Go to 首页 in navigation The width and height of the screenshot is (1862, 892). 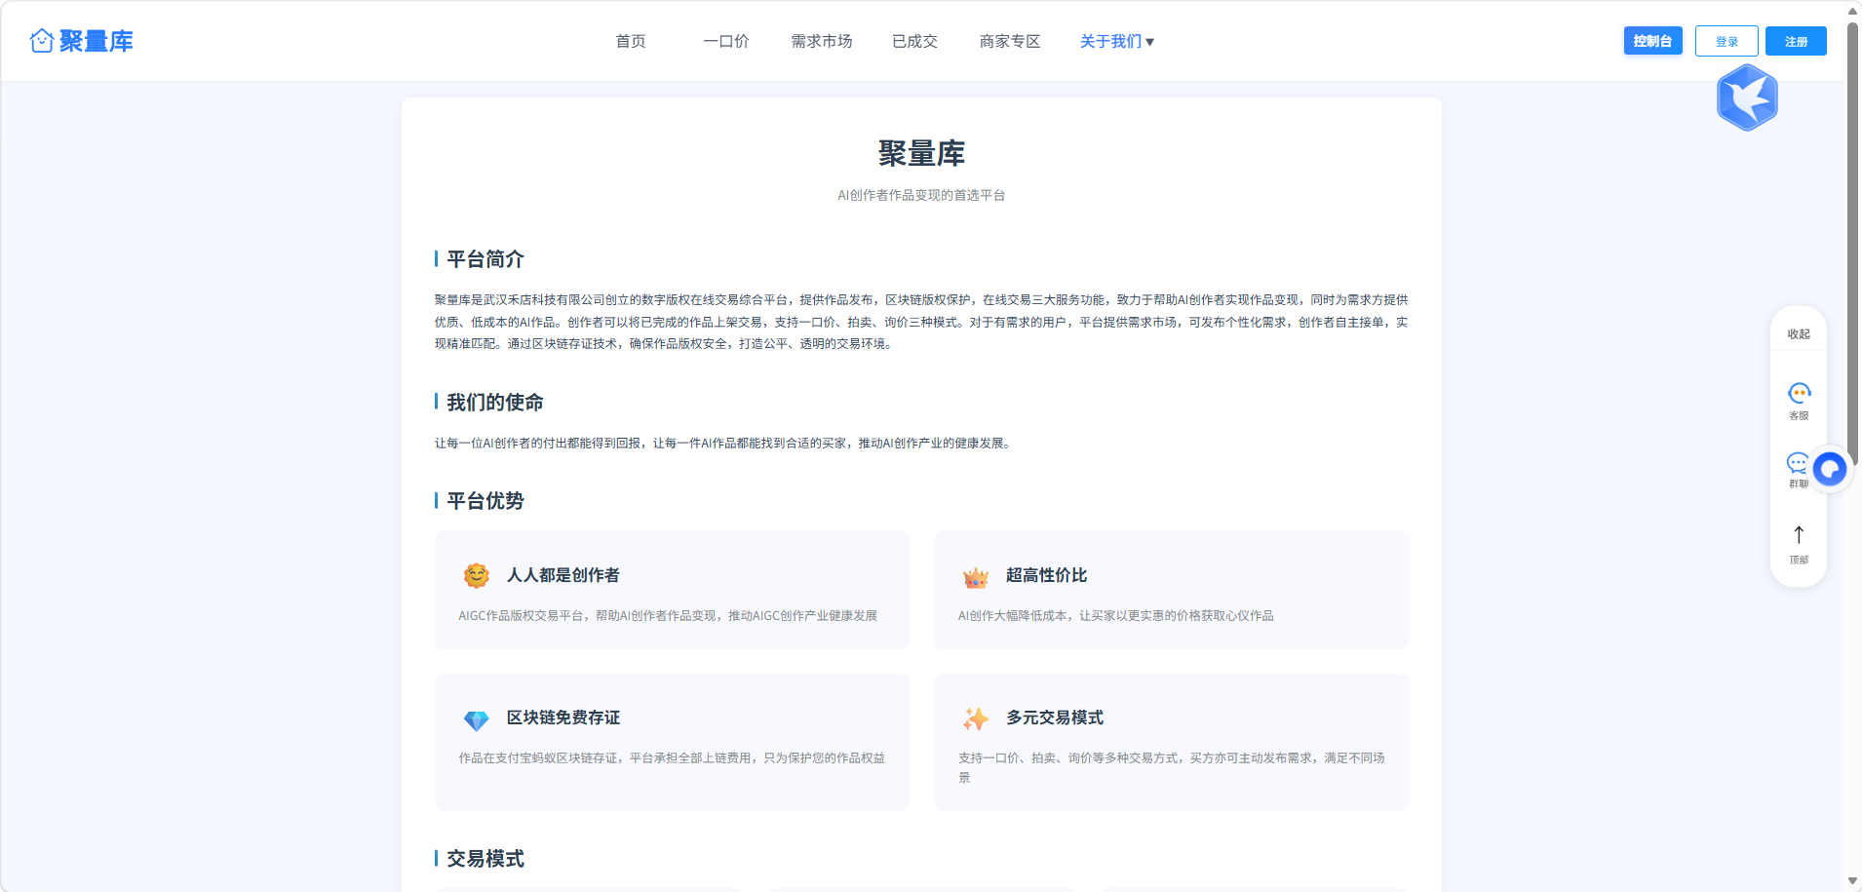click(631, 41)
